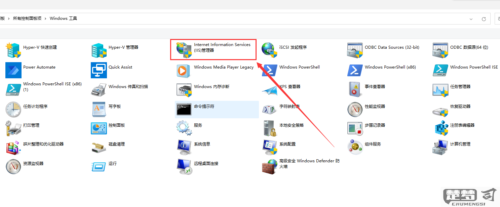Go to 所有控制面板项 in breadcrumb

pyautogui.click(x=27, y=18)
